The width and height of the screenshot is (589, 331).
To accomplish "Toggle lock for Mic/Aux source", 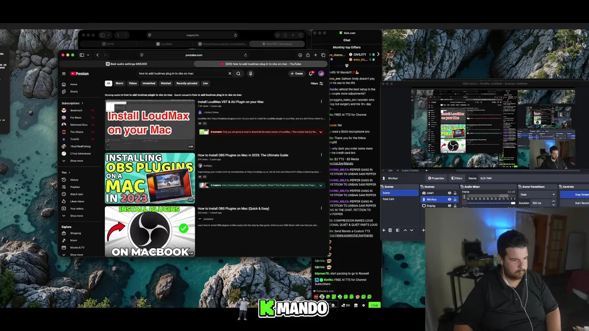I will pyautogui.click(x=455, y=200).
